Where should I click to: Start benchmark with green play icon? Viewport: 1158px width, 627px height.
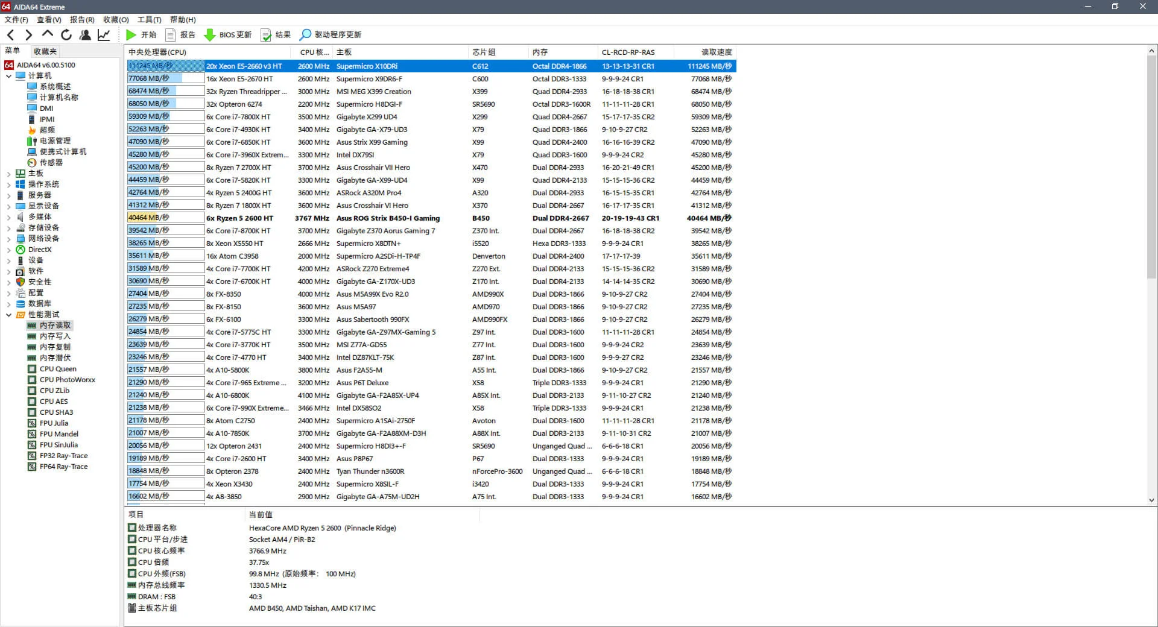tap(131, 35)
